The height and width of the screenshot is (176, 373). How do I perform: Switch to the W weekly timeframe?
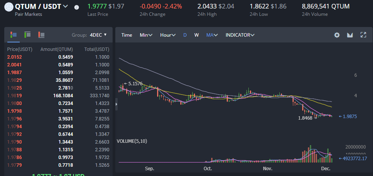[197, 35]
